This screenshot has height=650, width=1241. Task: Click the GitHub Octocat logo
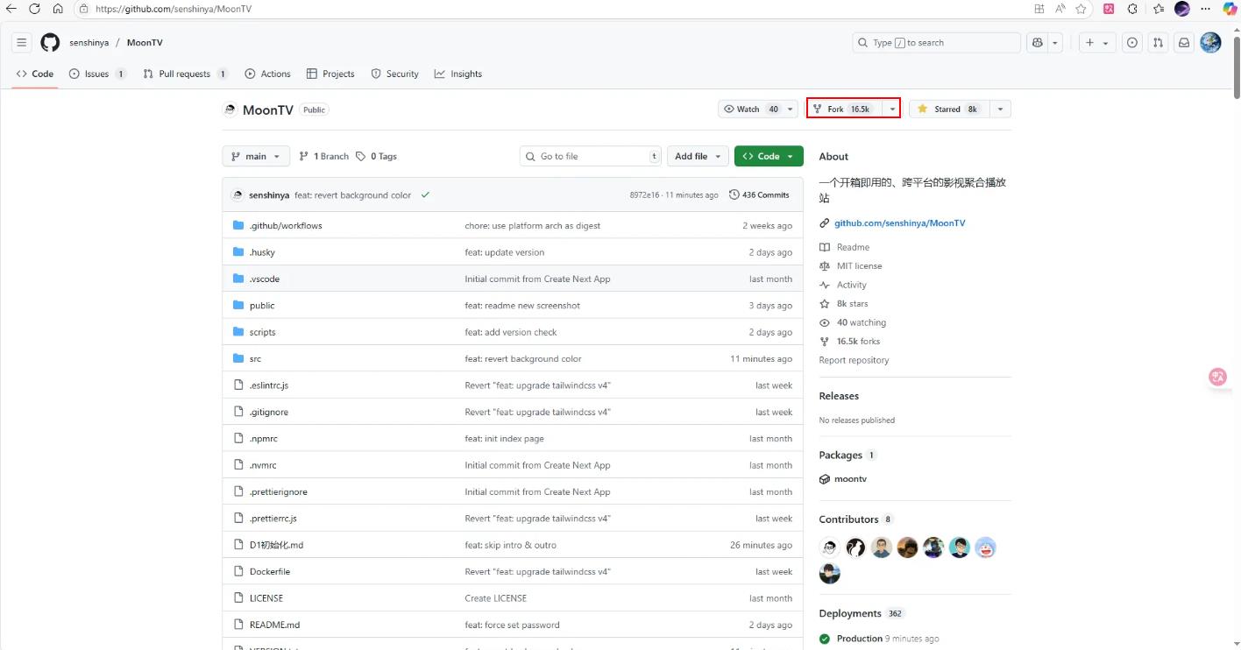50,43
